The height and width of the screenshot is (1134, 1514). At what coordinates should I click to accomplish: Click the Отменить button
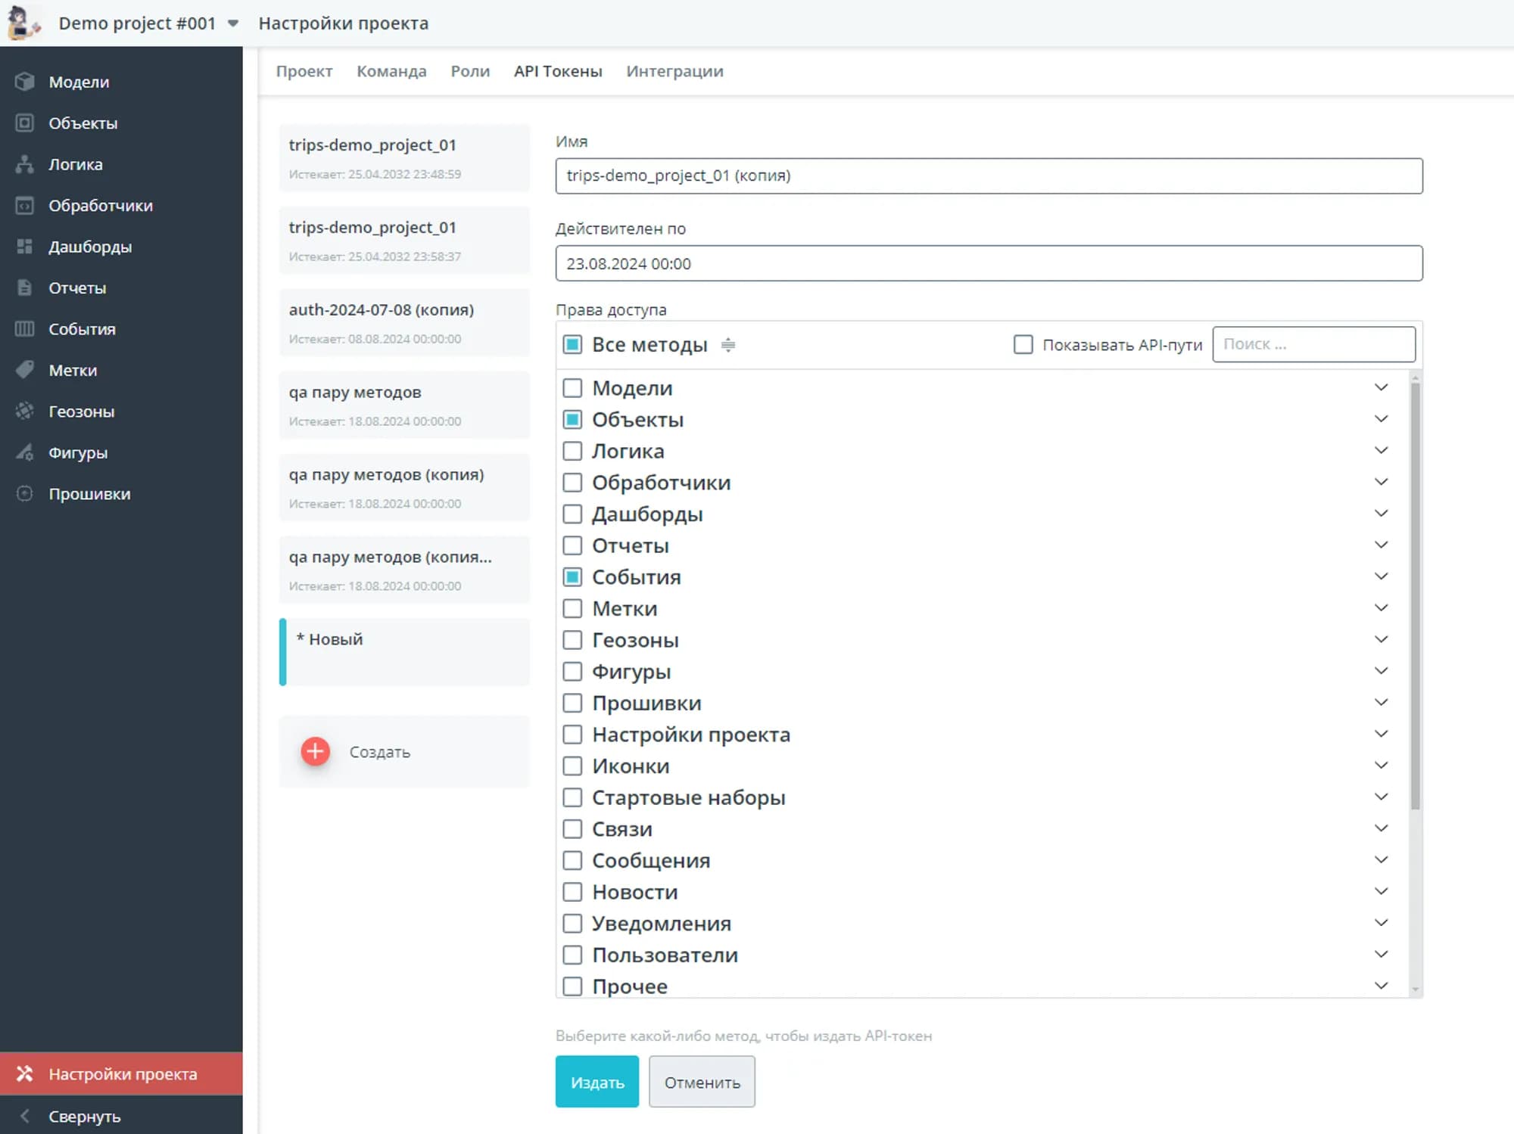point(701,1082)
